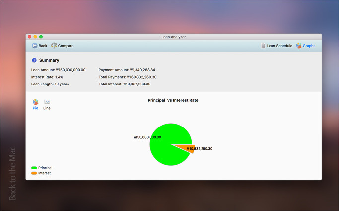
Task: Switch to the Line tab label
Action: pyautogui.click(x=47, y=108)
